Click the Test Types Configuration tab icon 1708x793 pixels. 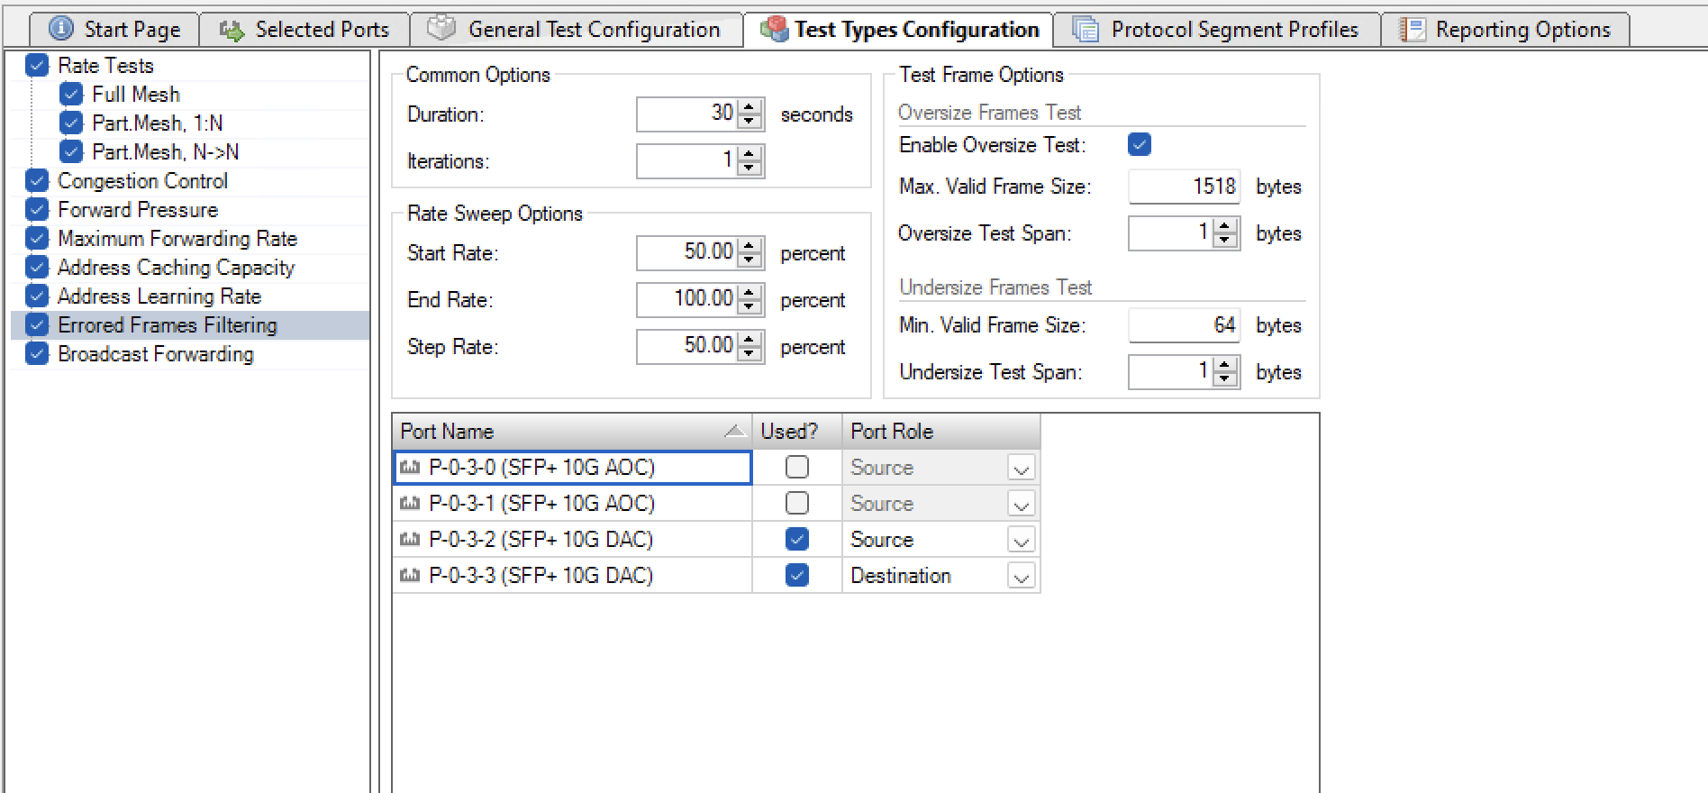point(774,30)
